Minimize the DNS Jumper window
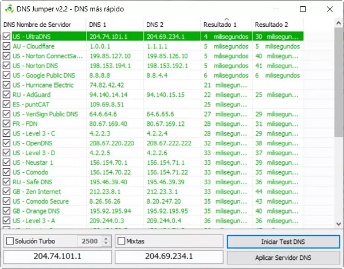344x269 pixels. pos(276,9)
